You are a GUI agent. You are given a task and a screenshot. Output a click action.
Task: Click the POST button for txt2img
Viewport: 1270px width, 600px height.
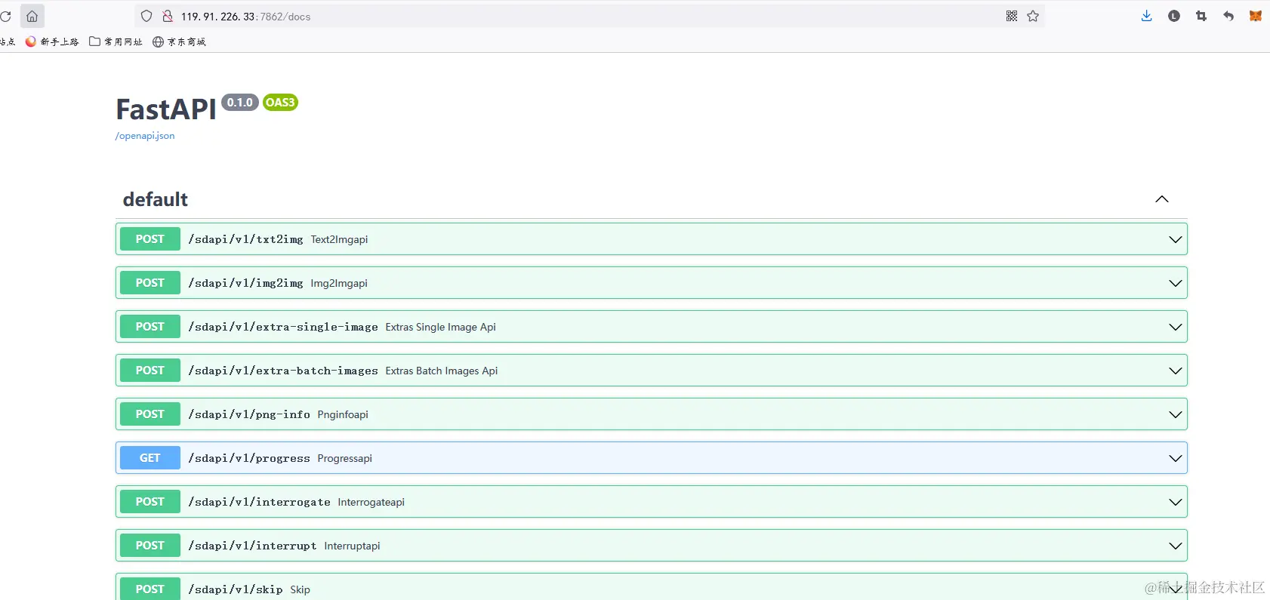point(150,239)
